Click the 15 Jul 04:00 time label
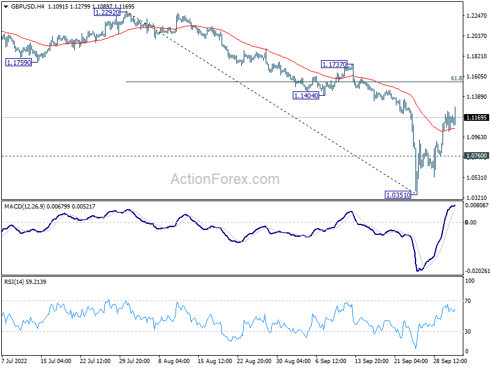The image size is (491, 368). (x=56, y=361)
